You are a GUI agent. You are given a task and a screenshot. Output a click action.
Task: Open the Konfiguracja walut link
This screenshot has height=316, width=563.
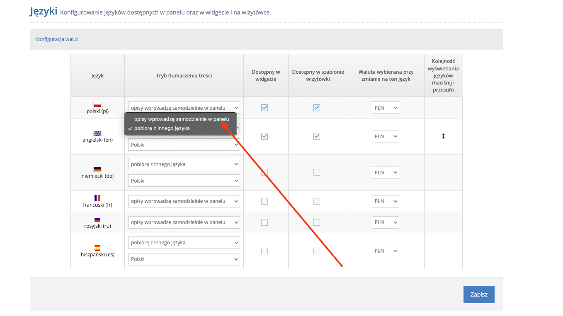click(57, 39)
